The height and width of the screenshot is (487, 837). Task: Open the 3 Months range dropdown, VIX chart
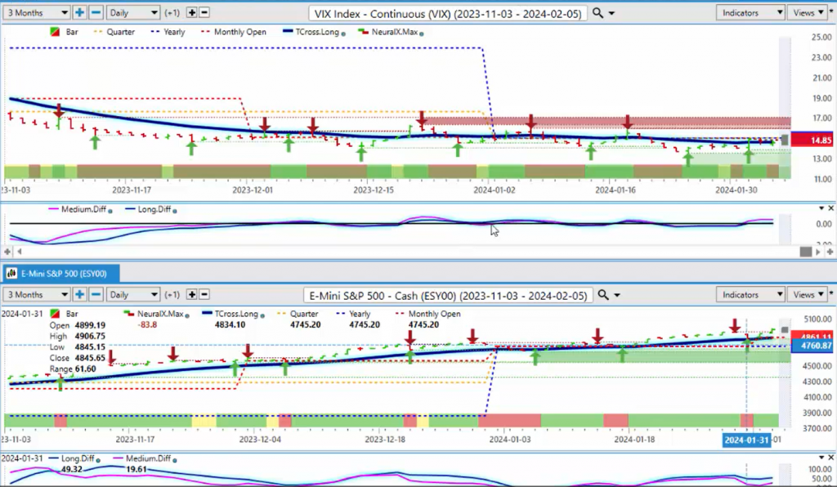coord(36,12)
